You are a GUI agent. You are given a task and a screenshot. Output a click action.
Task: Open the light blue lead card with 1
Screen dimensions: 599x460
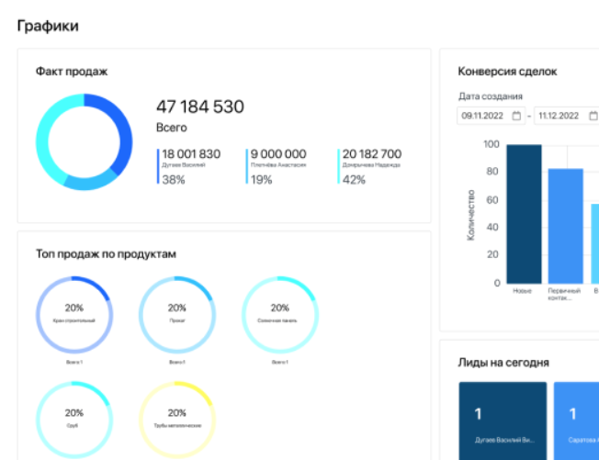pyautogui.click(x=576, y=421)
